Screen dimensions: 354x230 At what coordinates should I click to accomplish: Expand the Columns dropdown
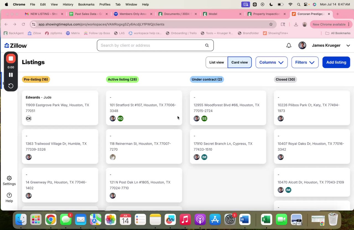(x=271, y=62)
